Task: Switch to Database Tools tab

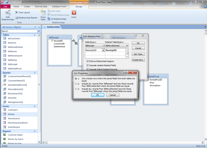Action: (59, 6)
